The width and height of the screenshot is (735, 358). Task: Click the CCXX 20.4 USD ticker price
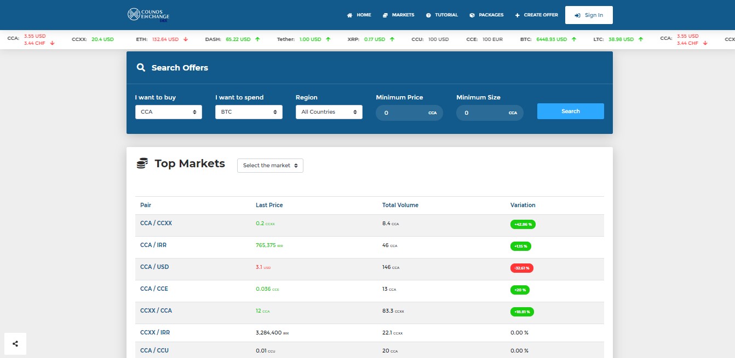click(x=102, y=39)
